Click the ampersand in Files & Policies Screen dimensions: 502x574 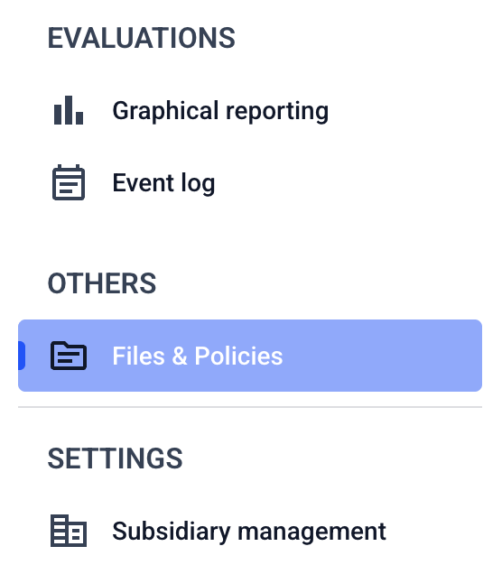(x=180, y=356)
